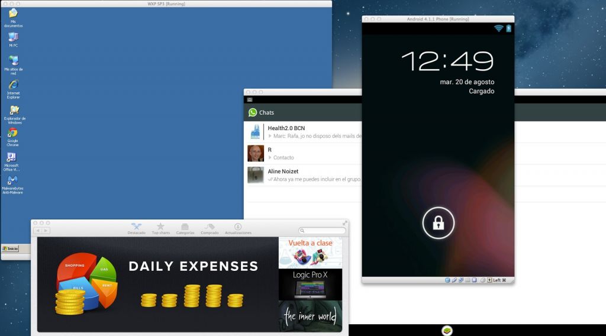Open Internet Explorer desktop shortcut
Image resolution: width=606 pixels, height=336 pixels.
[x=13, y=85]
